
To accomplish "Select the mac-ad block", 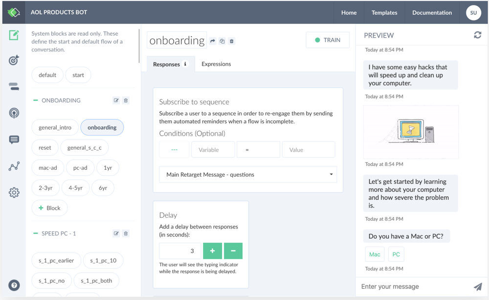I will [48, 168].
